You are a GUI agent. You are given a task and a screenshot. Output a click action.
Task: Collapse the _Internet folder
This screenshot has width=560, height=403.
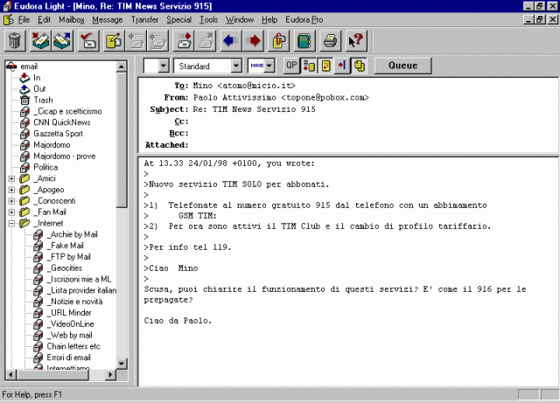click(11, 224)
